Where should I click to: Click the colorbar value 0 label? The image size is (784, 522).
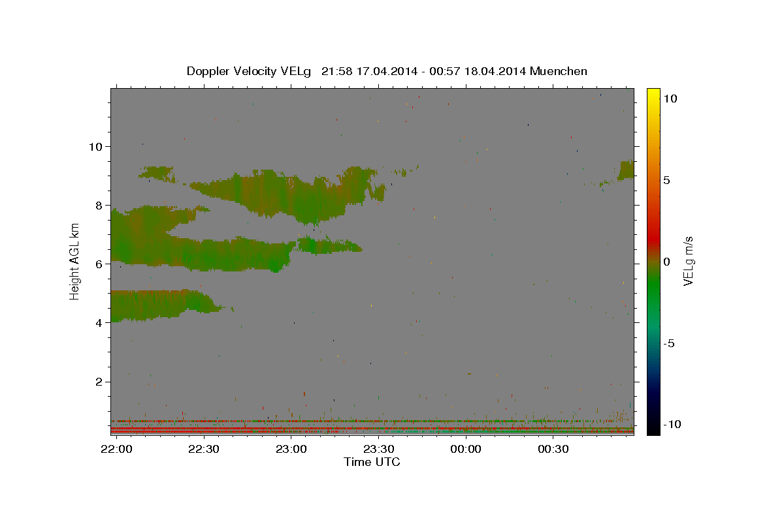[x=666, y=262]
